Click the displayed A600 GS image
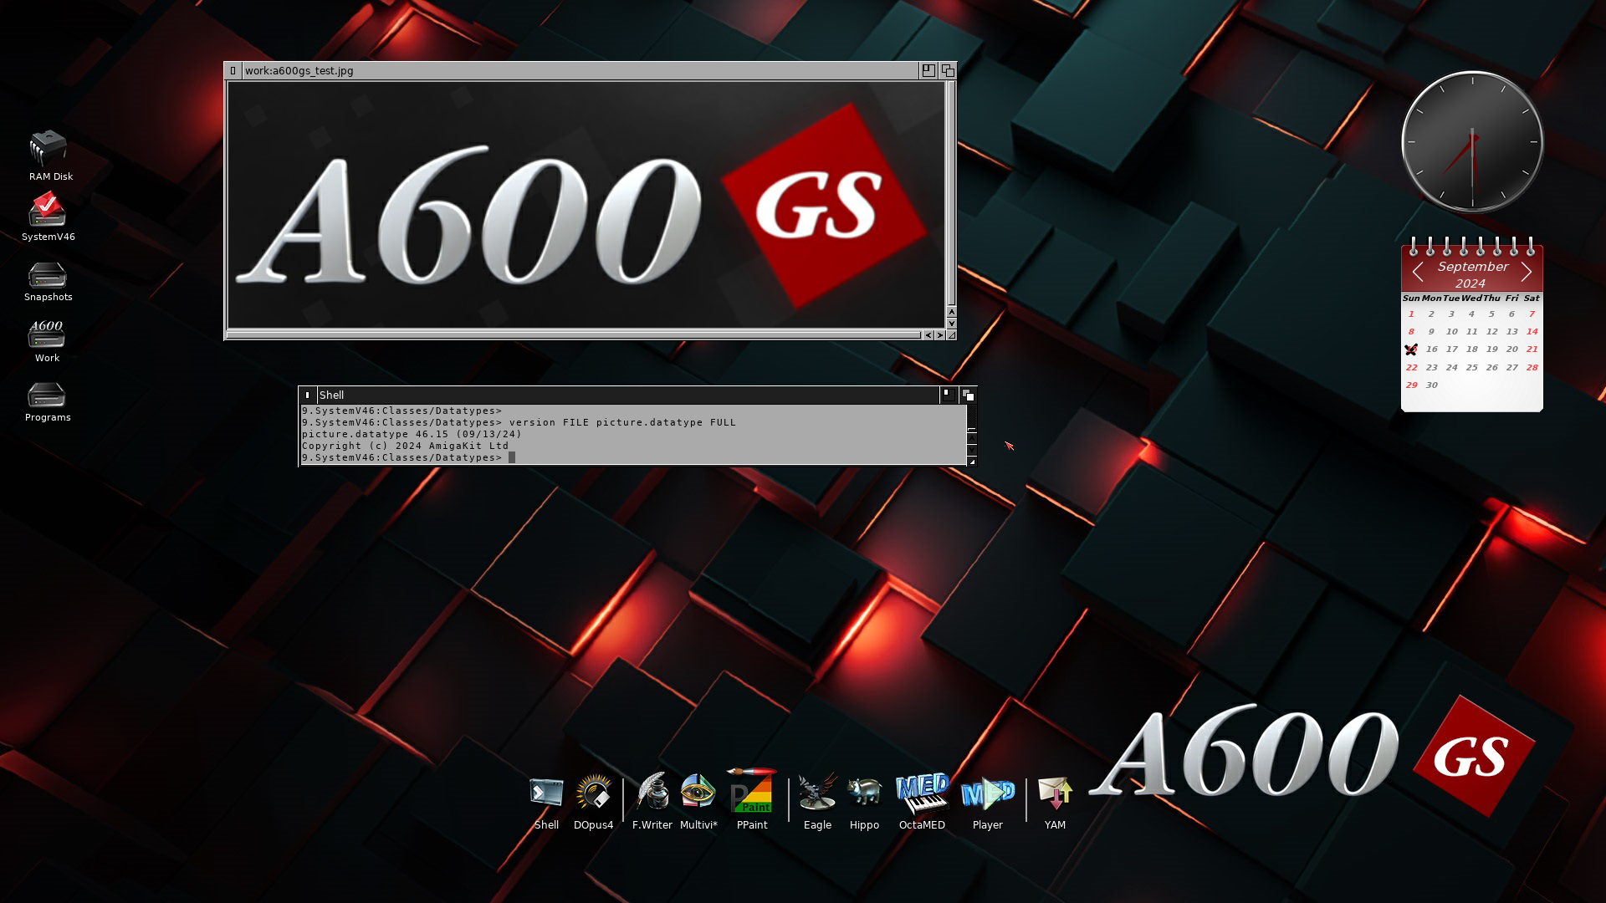1606x903 pixels. click(x=586, y=205)
